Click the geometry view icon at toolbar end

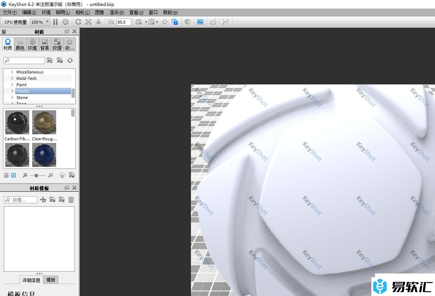(226, 22)
